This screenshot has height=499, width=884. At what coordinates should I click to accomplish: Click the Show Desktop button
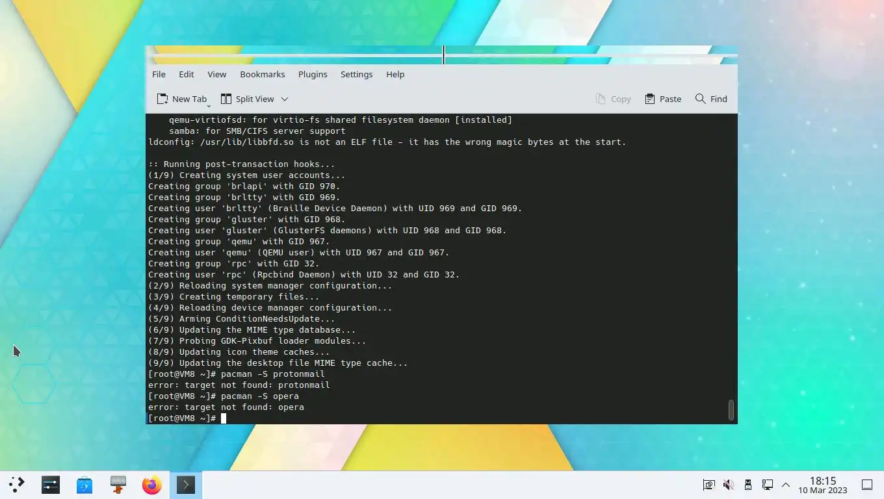867,485
